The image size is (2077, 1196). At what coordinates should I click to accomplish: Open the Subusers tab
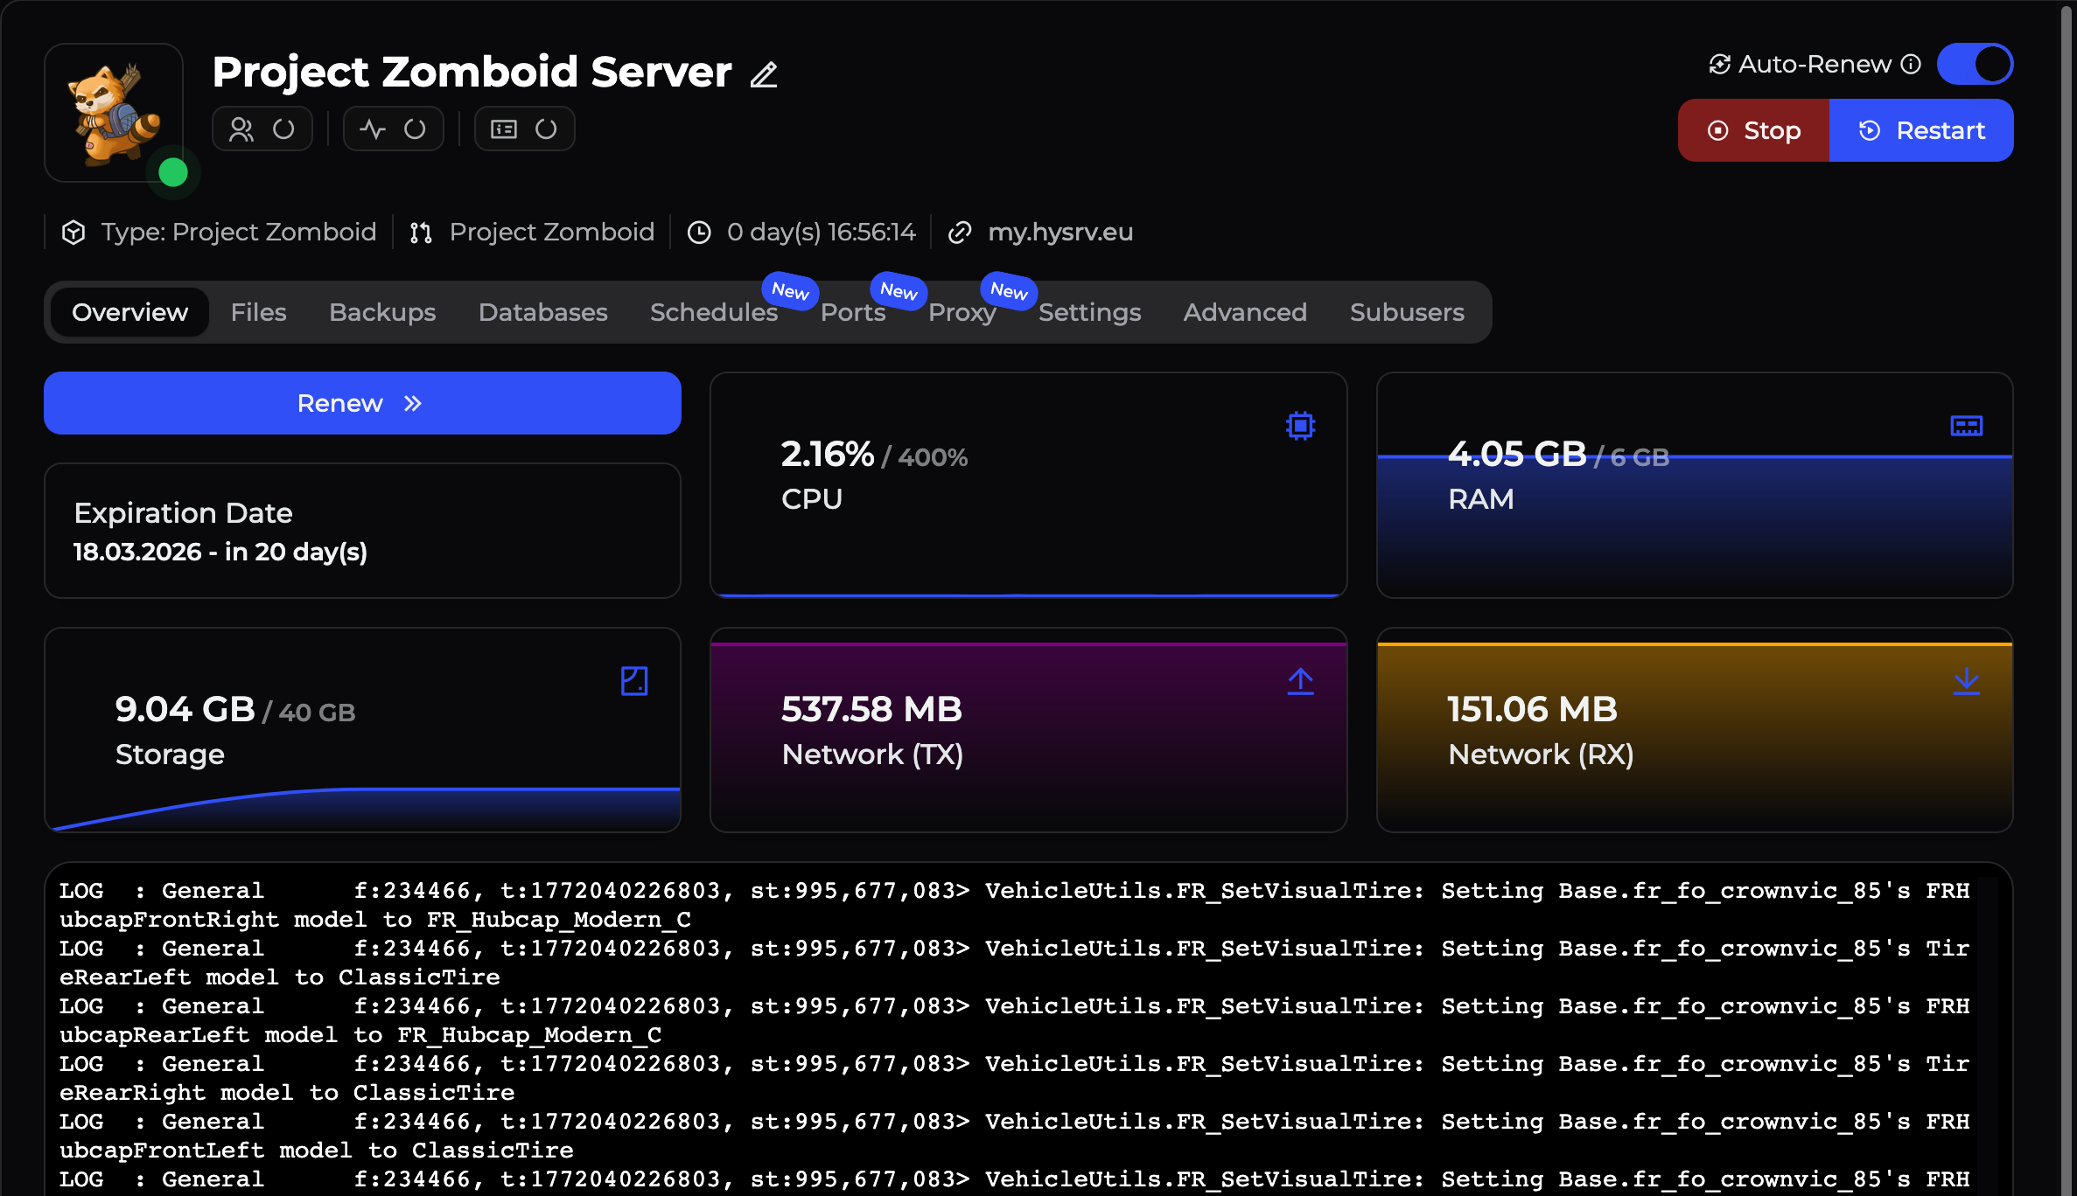(x=1406, y=312)
